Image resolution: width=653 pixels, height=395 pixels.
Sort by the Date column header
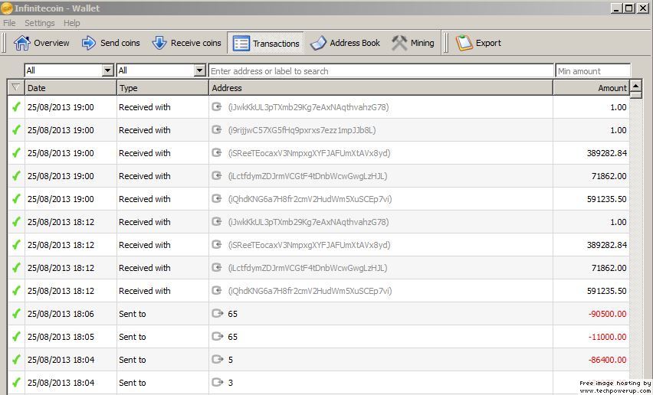point(71,88)
